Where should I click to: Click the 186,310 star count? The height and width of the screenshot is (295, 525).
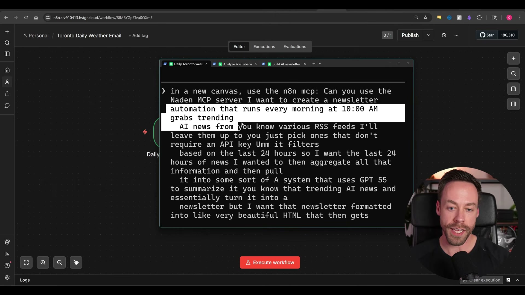tap(508, 35)
